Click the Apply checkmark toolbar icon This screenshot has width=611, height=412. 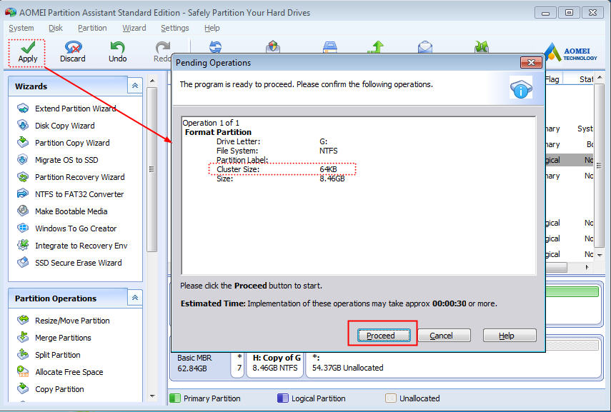(27, 48)
